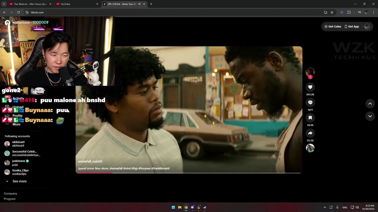
Task: Close The Weeknd - After Hours tab
Action: 50,4
